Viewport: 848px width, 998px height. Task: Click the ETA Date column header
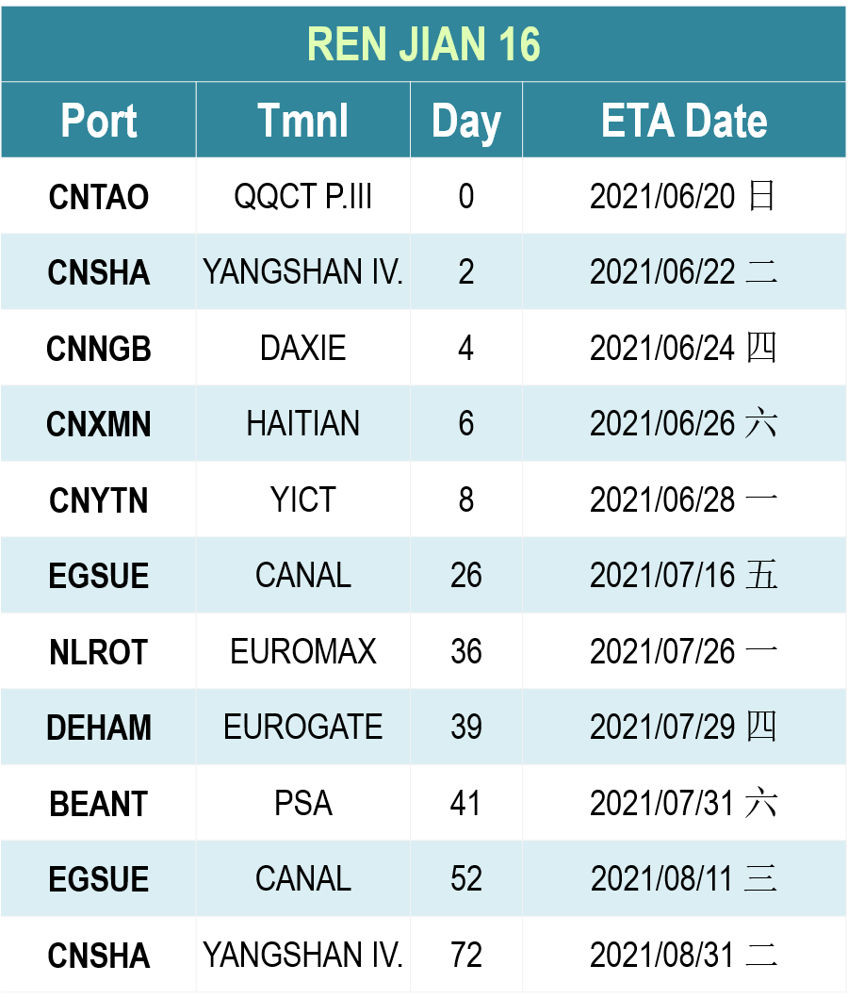pos(684,120)
